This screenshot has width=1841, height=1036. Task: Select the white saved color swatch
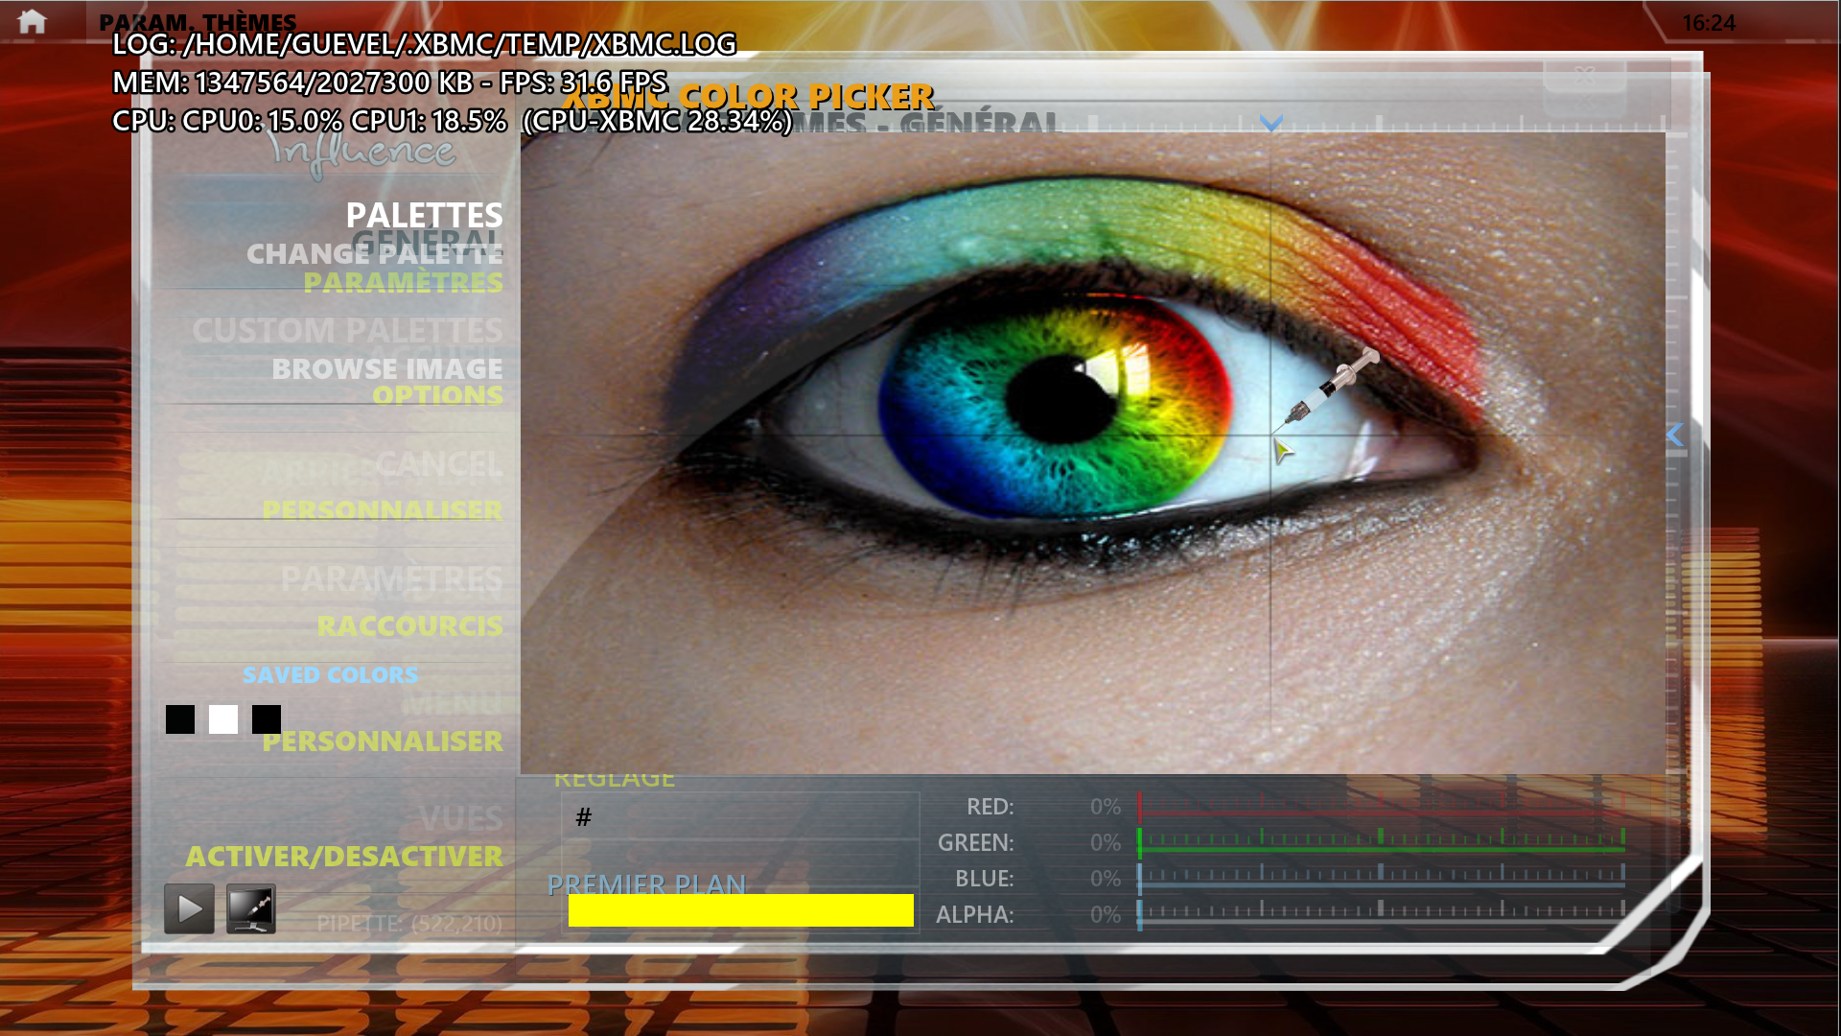pyautogui.click(x=223, y=719)
